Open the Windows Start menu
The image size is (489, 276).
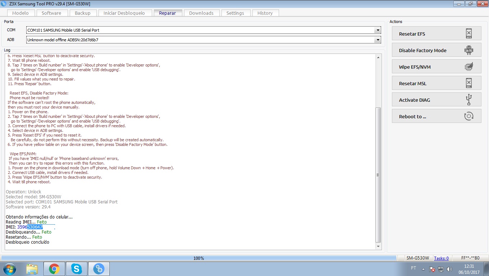[10, 269]
